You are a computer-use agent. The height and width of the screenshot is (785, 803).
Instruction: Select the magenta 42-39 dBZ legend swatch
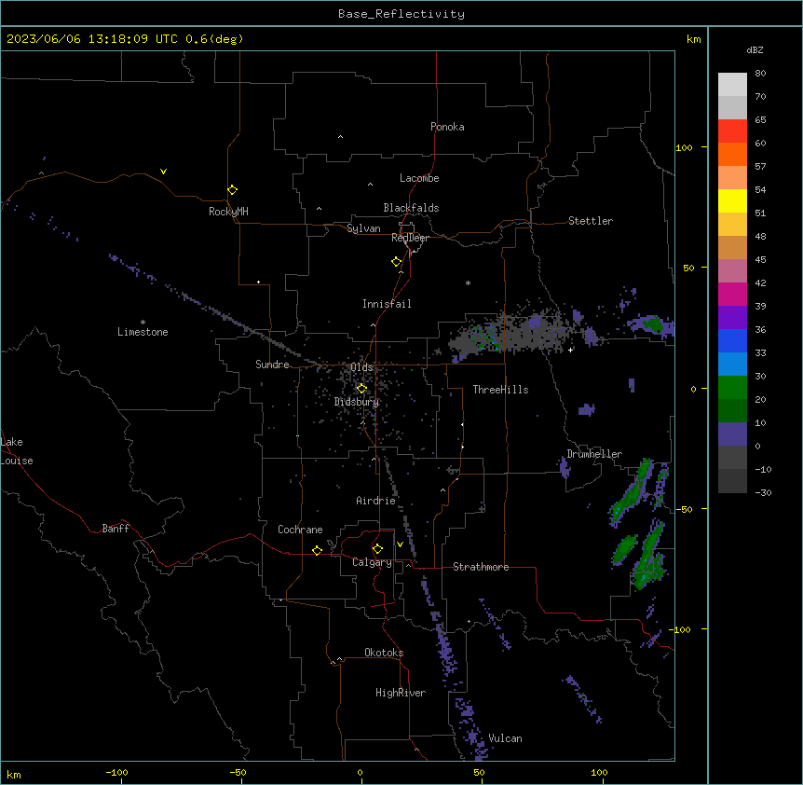(732, 294)
